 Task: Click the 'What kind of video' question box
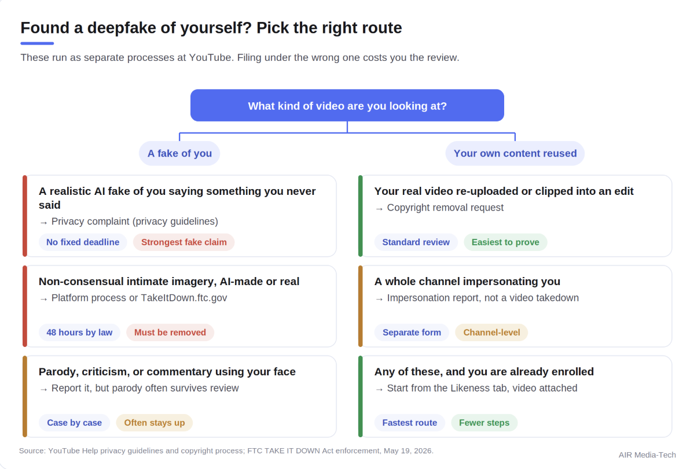pos(347,106)
